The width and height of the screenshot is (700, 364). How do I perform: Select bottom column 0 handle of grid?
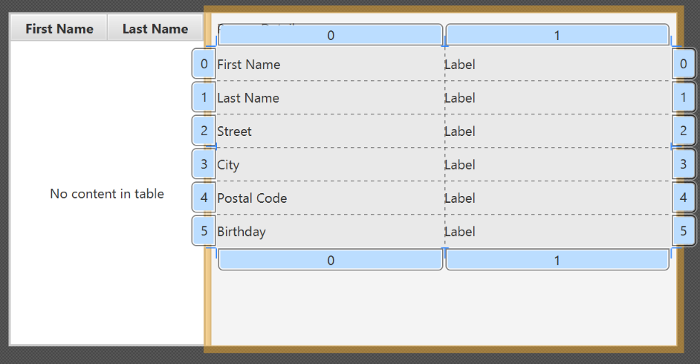coord(331,260)
